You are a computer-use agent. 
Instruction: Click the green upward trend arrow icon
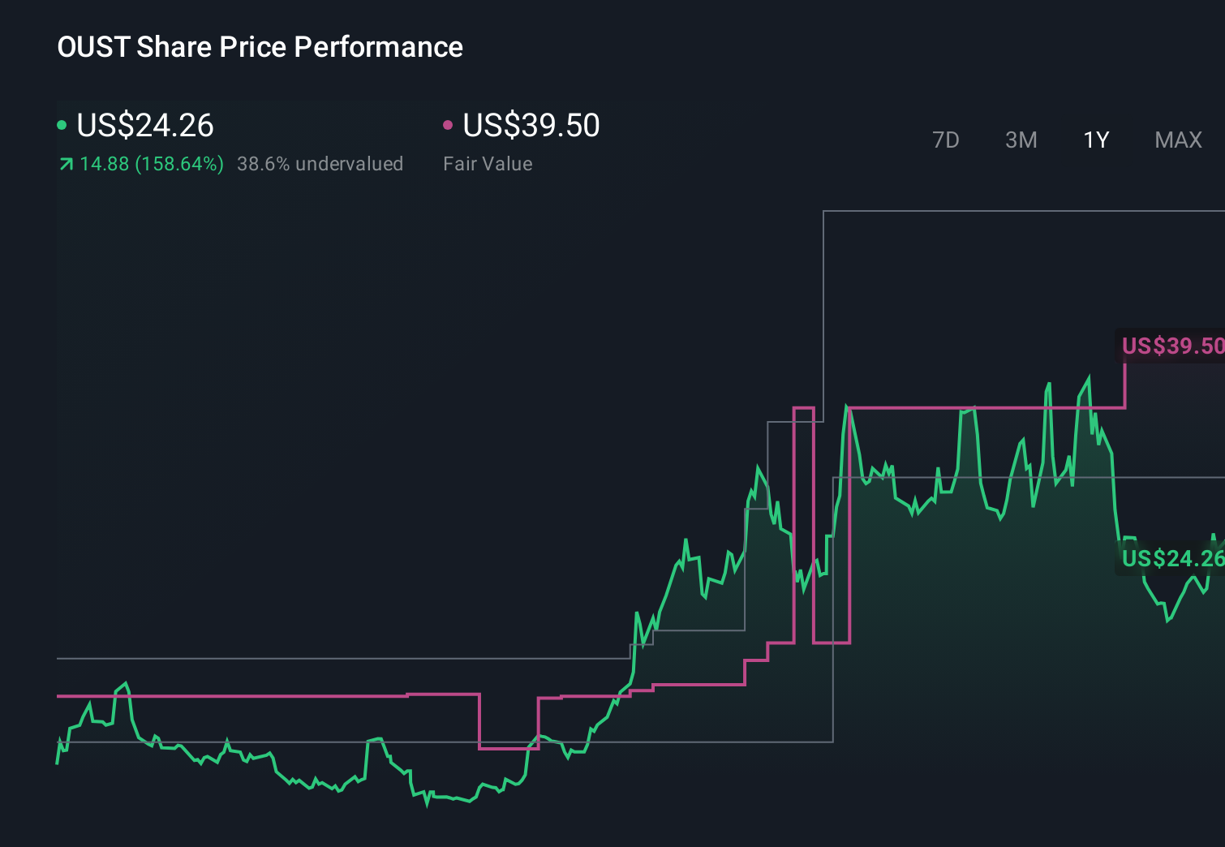click(66, 163)
